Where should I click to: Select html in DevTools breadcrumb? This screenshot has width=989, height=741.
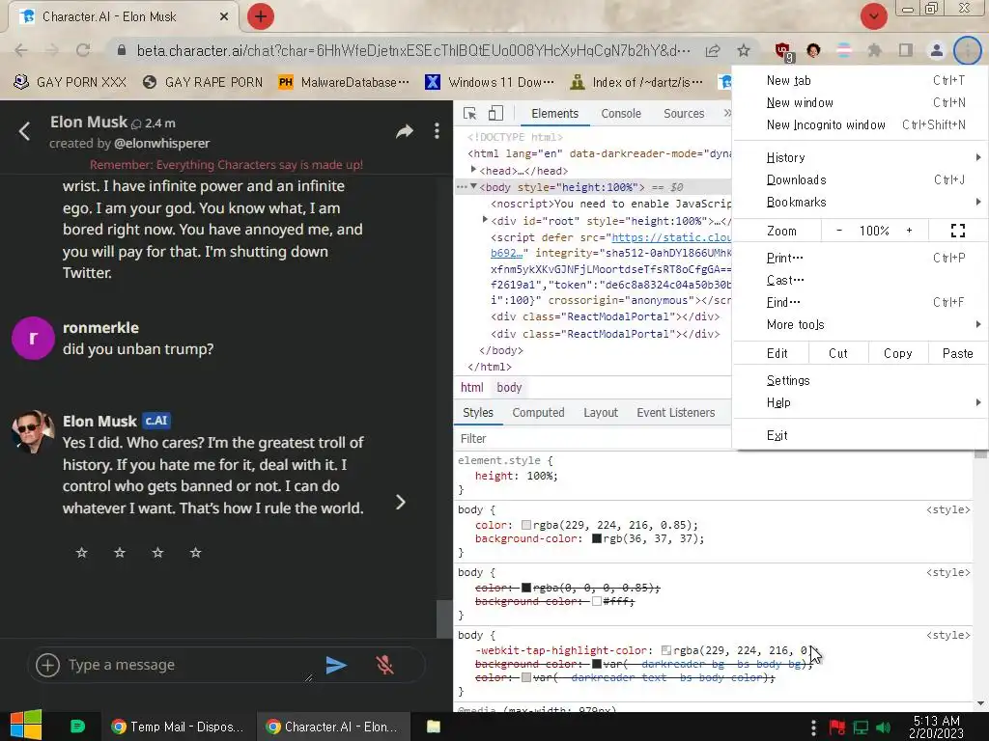point(471,388)
